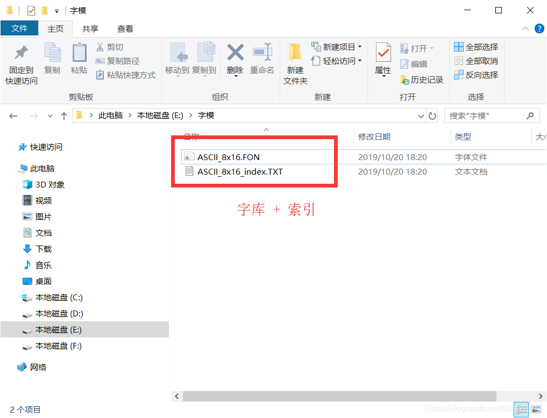547x418 pixels.
Task: Switch to the Share (共享) tab
Action: [x=90, y=29]
